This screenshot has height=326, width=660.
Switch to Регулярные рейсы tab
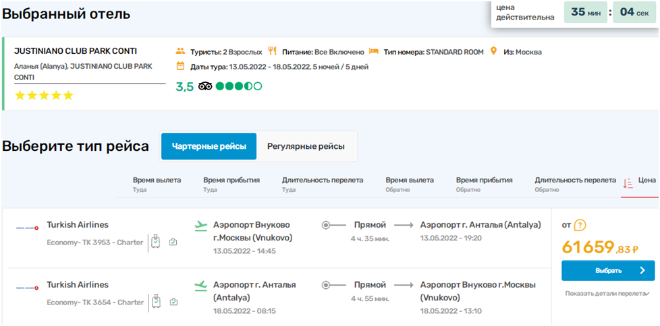click(x=306, y=146)
